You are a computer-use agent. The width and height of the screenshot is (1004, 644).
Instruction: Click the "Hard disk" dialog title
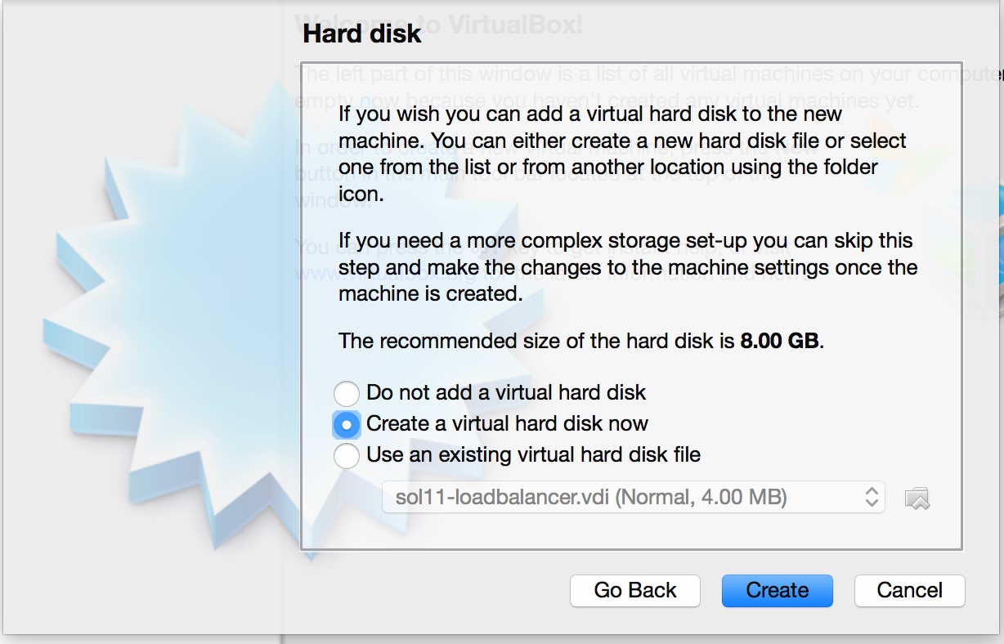362,34
